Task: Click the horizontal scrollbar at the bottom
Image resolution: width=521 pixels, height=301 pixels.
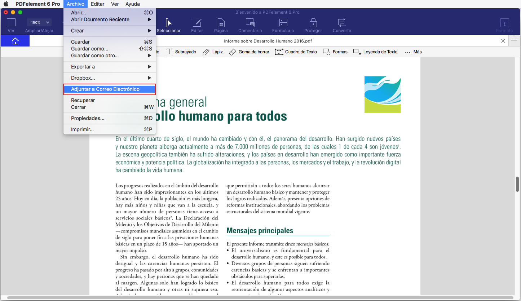Action: (260, 298)
